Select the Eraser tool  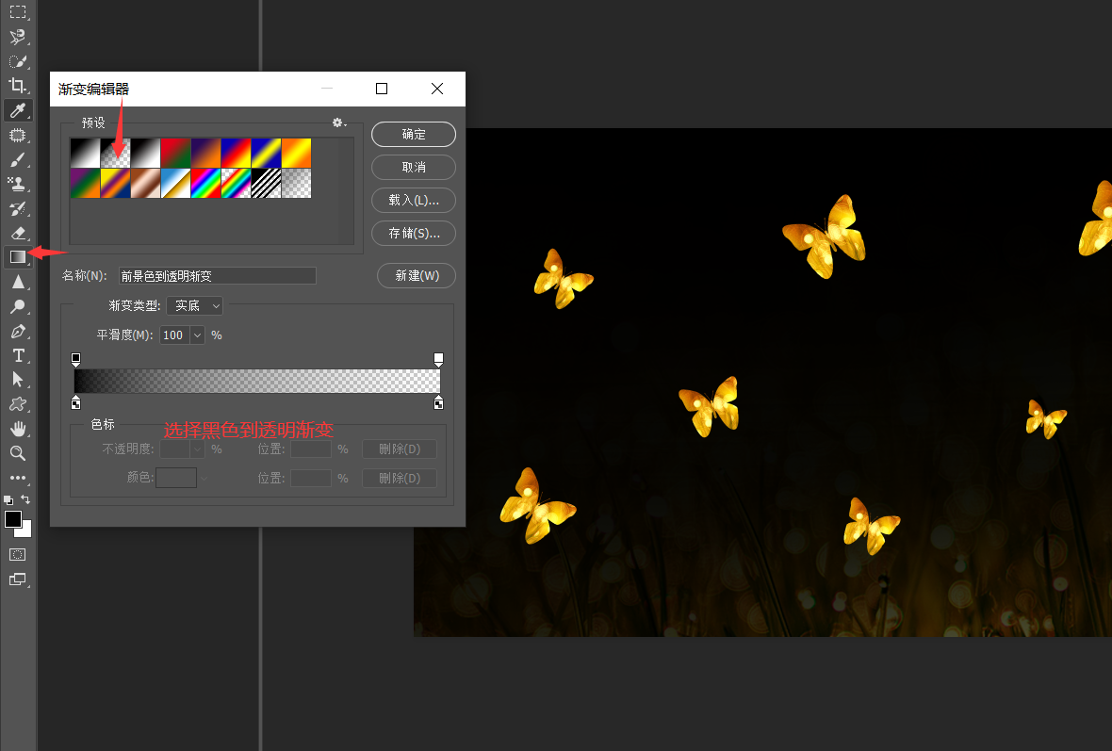tap(18, 232)
